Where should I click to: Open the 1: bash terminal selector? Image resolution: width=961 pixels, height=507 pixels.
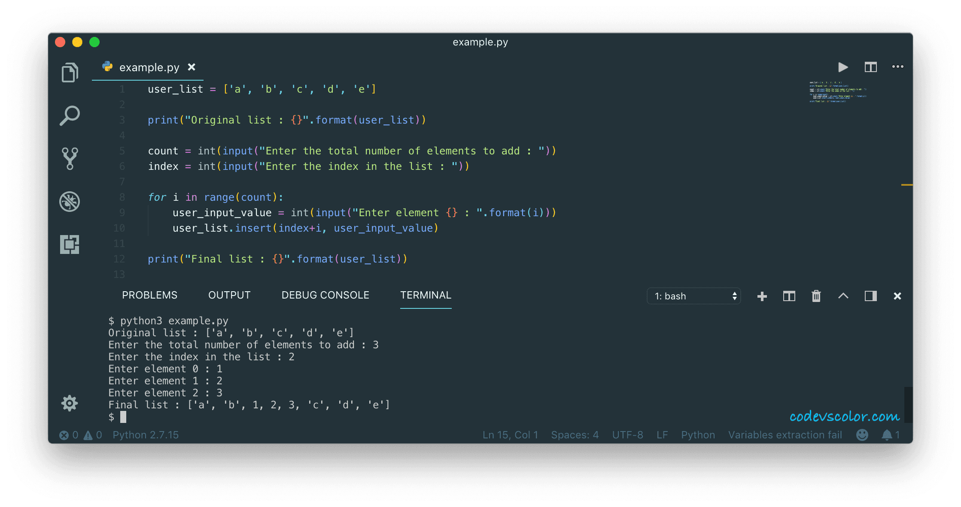point(693,296)
